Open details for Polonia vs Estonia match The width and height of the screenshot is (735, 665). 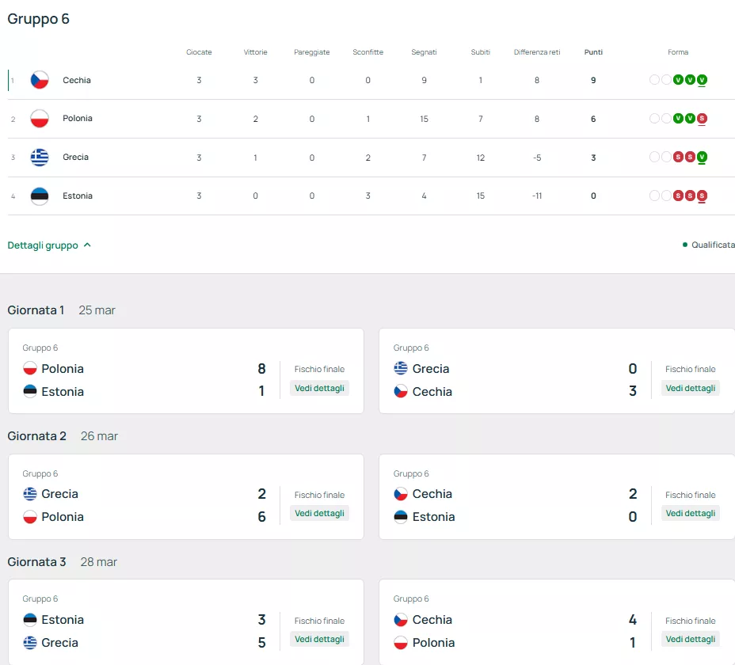(x=319, y=388)
